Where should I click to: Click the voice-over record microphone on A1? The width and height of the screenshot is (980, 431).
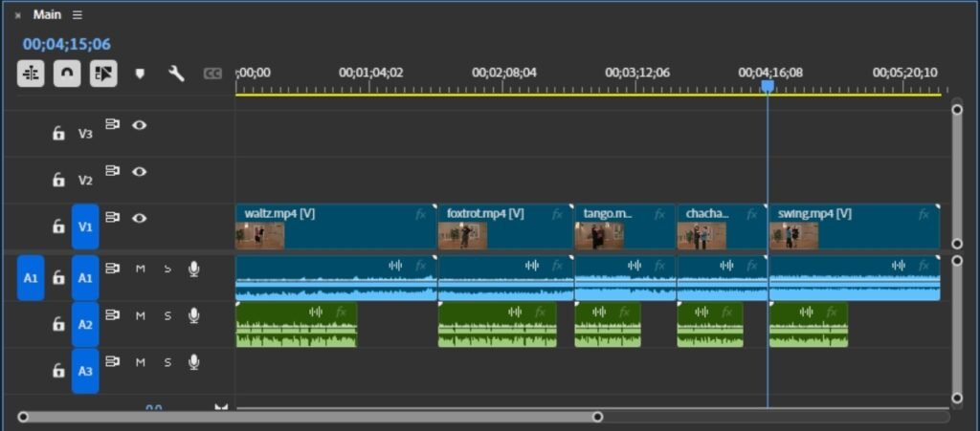click(x=194, y=269)
